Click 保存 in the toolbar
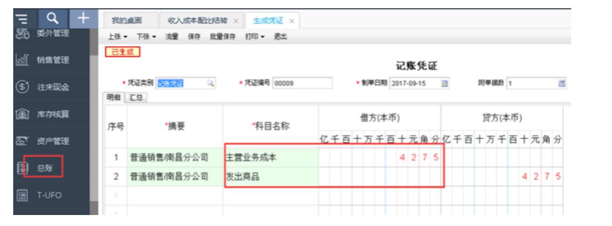The width and height of the screenshot is (612, 226). (x=194, y=37)
